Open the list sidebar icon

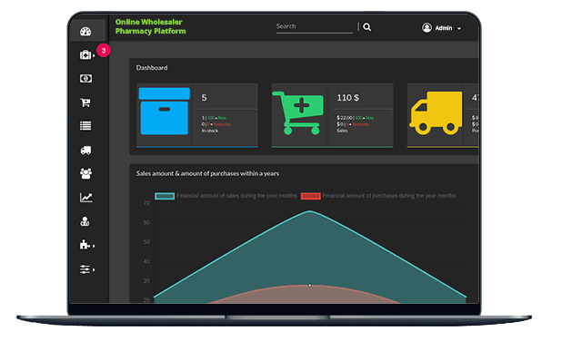85,126
